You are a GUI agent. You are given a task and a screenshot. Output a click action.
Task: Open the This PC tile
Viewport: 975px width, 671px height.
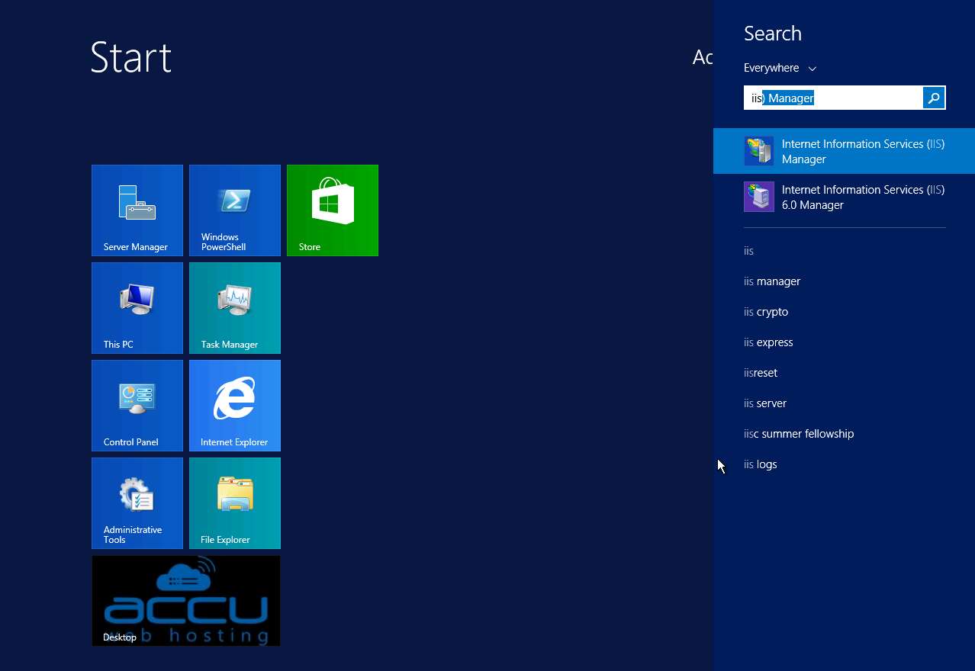point(137,308)
